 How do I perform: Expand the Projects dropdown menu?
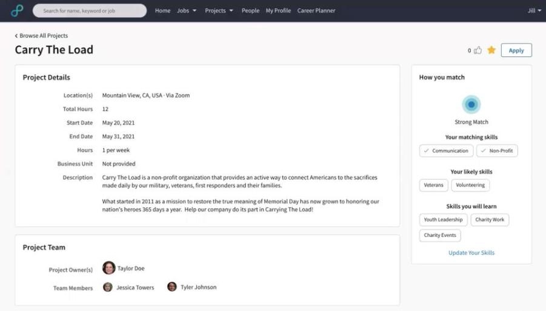pyautogui.click(x=219, y=11)
